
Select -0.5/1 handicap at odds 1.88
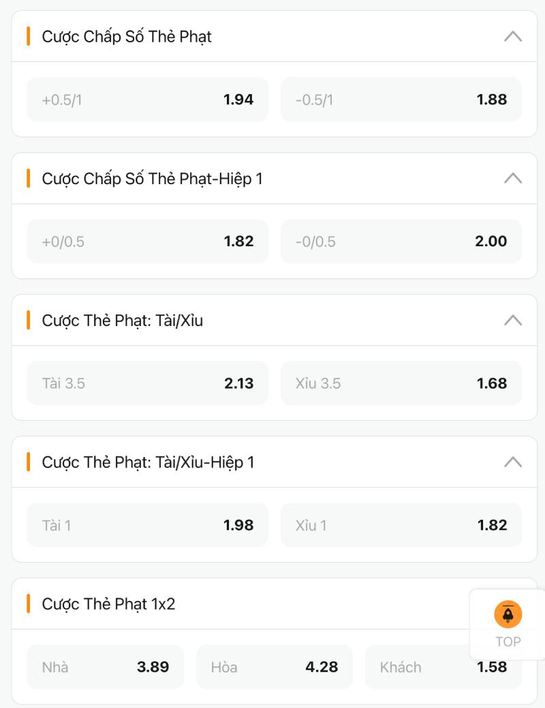401,100
